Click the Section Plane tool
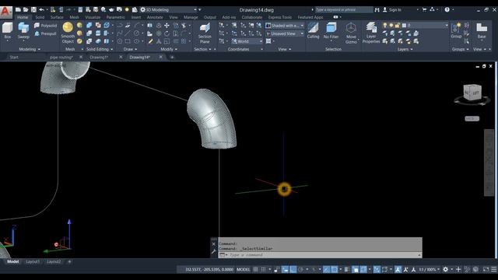Viewport: 498px width, 280px height. (205, 33)
